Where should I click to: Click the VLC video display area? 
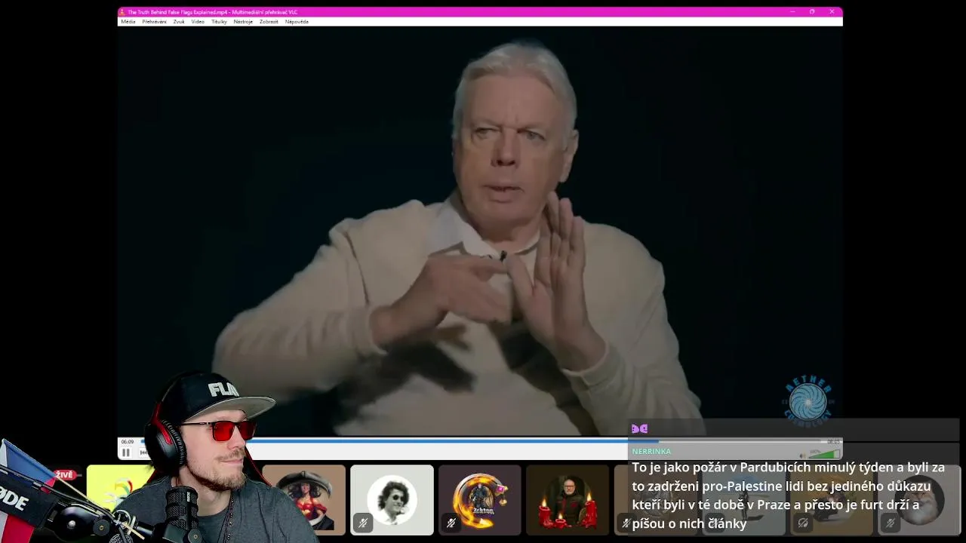[480, 232]
